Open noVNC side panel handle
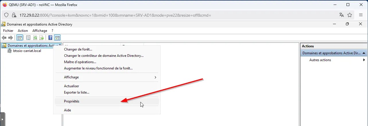This screenshot has height=126, width=368. [2, 119]
